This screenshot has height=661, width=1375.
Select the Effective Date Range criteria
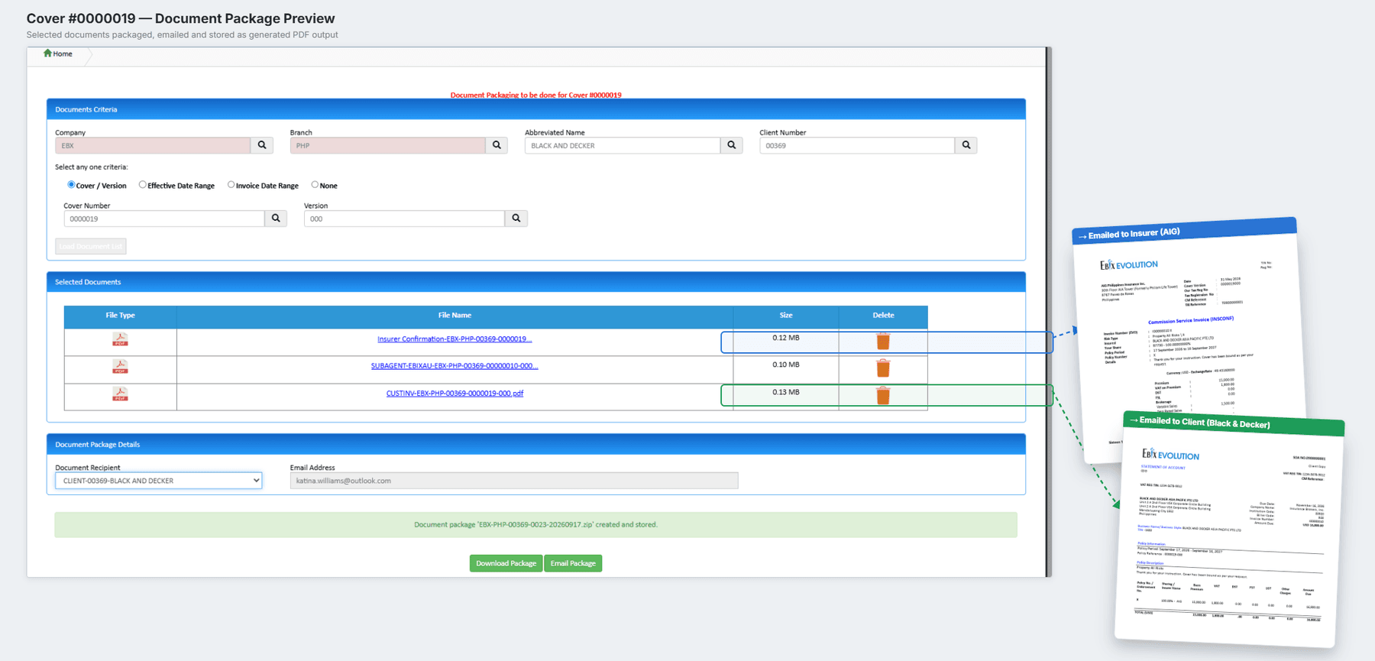tap(143, 185)
